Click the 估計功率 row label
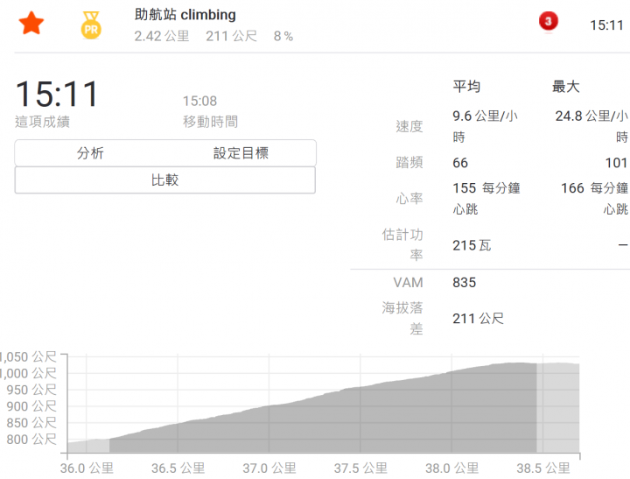Image resolution: width=630 pixels, height=479 pixels. click(x=402, y=244)
